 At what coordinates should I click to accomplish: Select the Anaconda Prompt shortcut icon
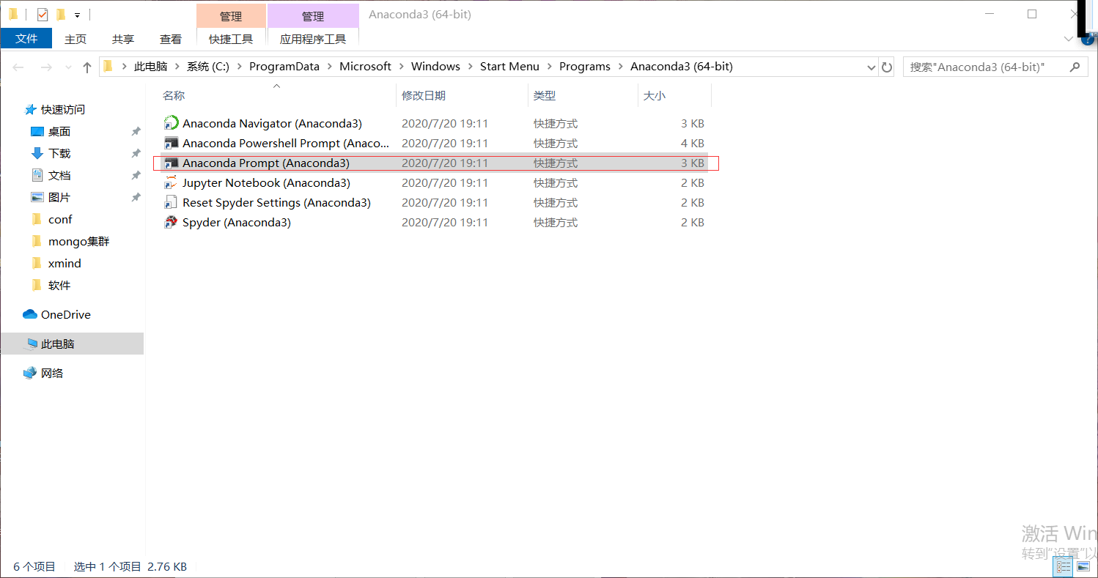172,163
